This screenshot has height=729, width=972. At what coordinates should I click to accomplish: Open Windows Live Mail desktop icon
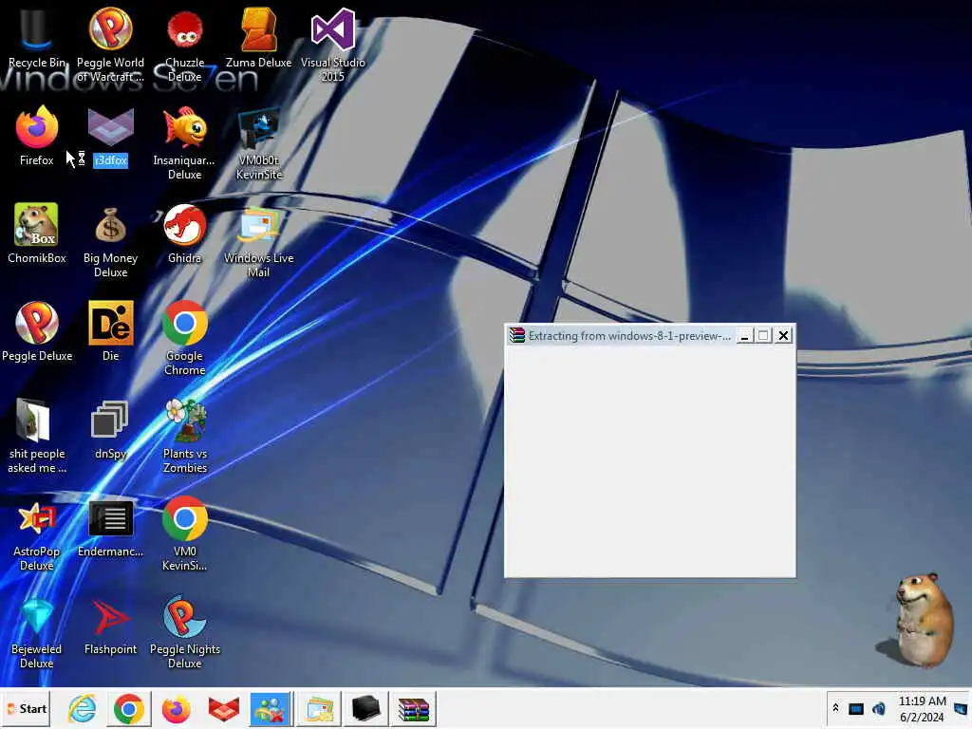(258, 240)
